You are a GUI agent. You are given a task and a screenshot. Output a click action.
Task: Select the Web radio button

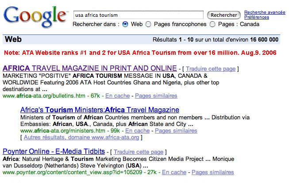[x=125, y=24]
